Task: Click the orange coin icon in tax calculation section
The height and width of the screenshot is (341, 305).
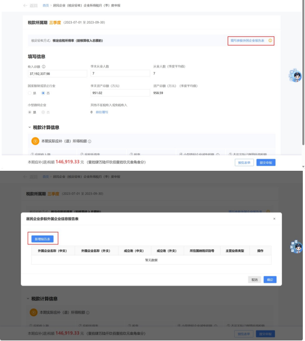Action: (x=35, y=141)
